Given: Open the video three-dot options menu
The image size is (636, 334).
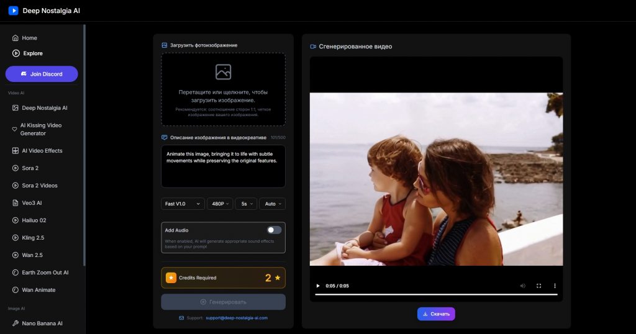Looking at the screenshot, I should click(555, 286).
